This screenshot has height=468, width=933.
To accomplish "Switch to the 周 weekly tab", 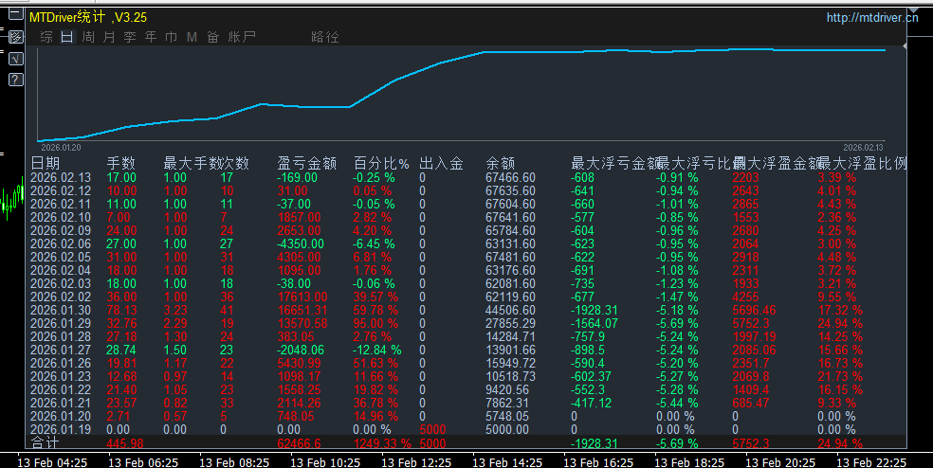I will tap(88, 37).
